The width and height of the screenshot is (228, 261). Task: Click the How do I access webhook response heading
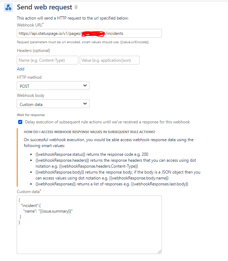tap(89, 132)
